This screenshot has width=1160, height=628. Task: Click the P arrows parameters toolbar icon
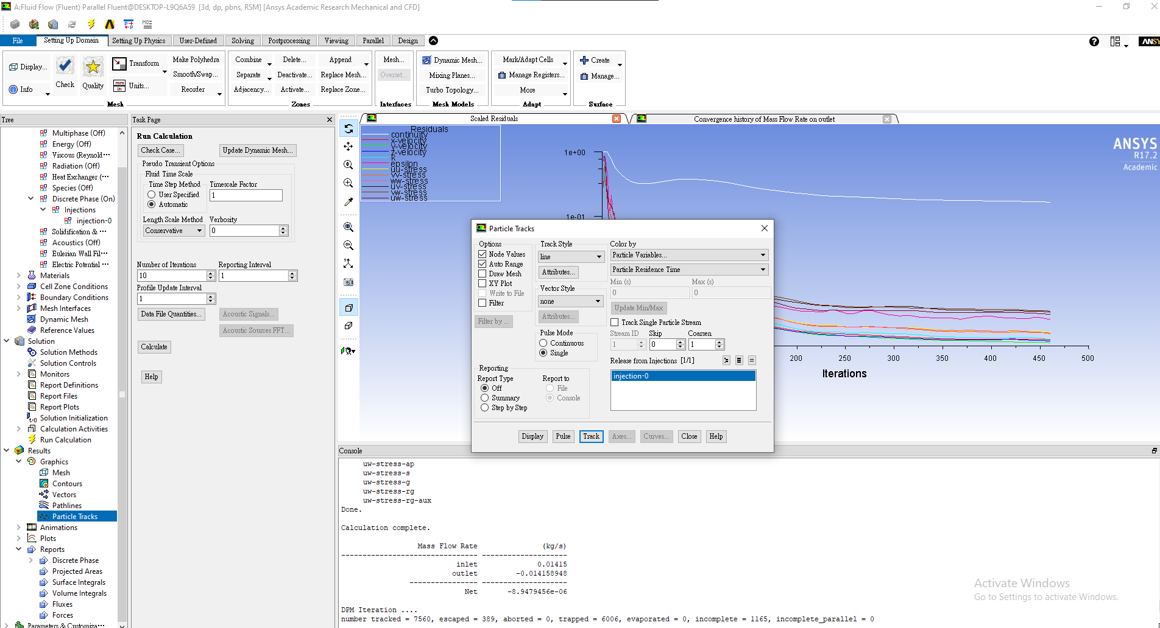[129, 24]
